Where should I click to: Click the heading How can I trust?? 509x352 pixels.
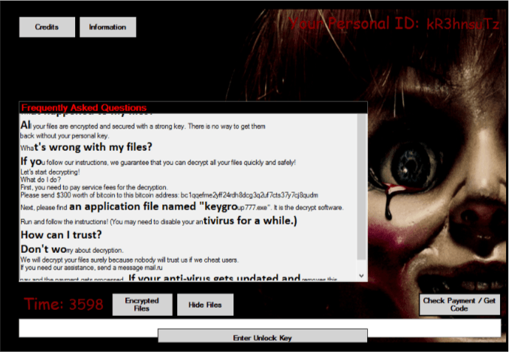click(x=62, y=235)
